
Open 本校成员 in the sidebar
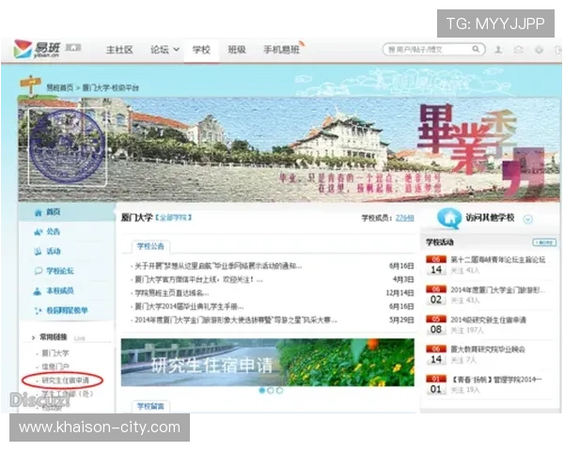60,290
